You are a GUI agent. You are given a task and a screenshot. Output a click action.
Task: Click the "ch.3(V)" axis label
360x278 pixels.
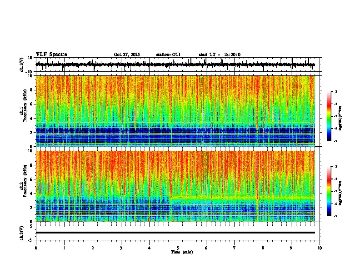(22, 233)
